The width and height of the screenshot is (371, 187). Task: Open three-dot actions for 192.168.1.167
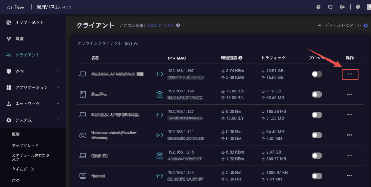349,74
